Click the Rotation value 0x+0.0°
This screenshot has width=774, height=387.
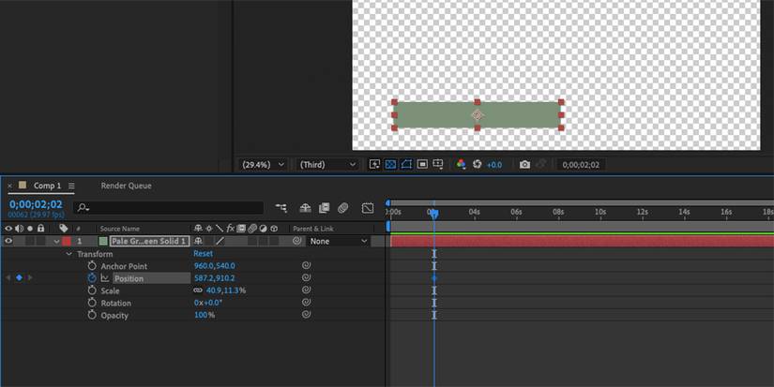point(208,303)
